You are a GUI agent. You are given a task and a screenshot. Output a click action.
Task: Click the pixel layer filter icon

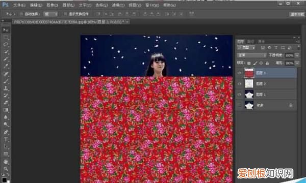point(263,47)
